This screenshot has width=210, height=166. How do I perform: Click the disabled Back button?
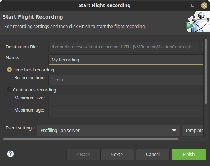pos(83,155)
